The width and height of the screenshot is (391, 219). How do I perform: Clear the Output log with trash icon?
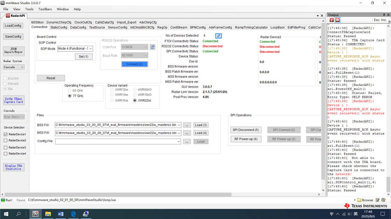[x=332, y=20]
